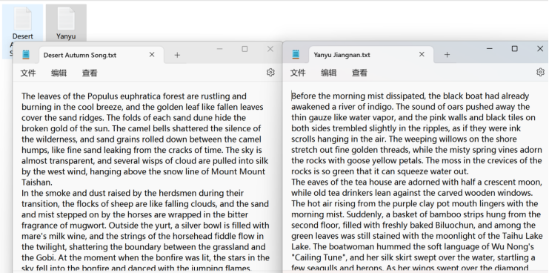Screen dimensions: 549x273
Task: Minimize the Desert Autumn Song window
Action: pos(219,49)
